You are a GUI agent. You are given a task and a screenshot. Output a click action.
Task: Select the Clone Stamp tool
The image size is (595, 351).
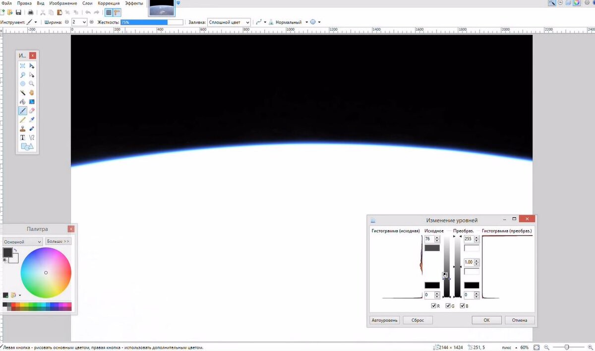pos(23,129)
